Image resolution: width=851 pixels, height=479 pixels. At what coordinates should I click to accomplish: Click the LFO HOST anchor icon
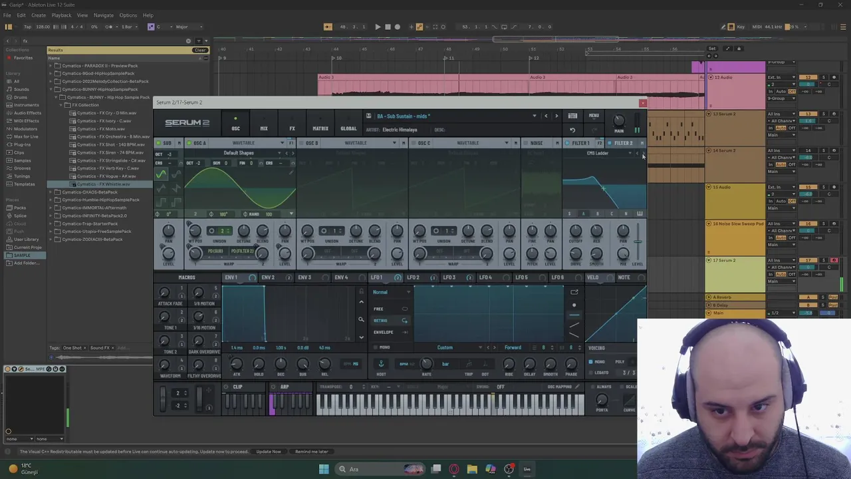(x=381, y=363)
